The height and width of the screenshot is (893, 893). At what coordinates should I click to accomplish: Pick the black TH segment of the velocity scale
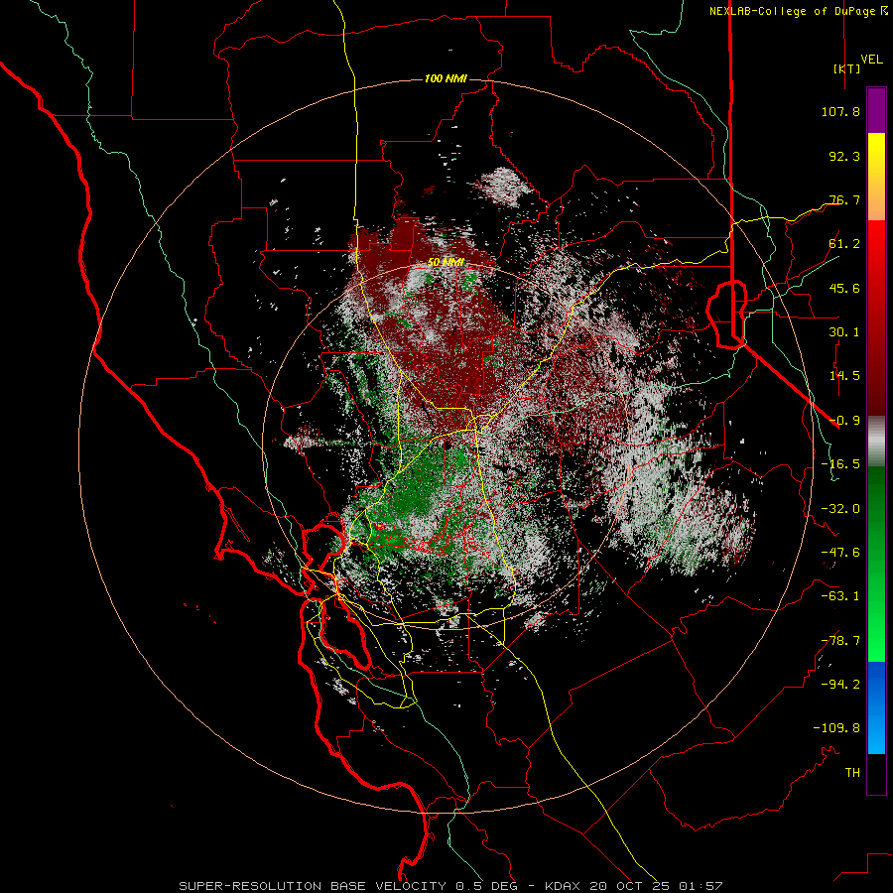click(876, 773)
